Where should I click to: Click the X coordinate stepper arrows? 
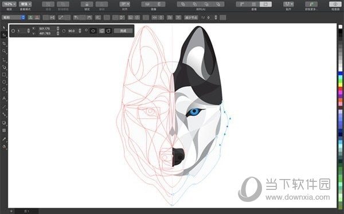click(58, 29)
